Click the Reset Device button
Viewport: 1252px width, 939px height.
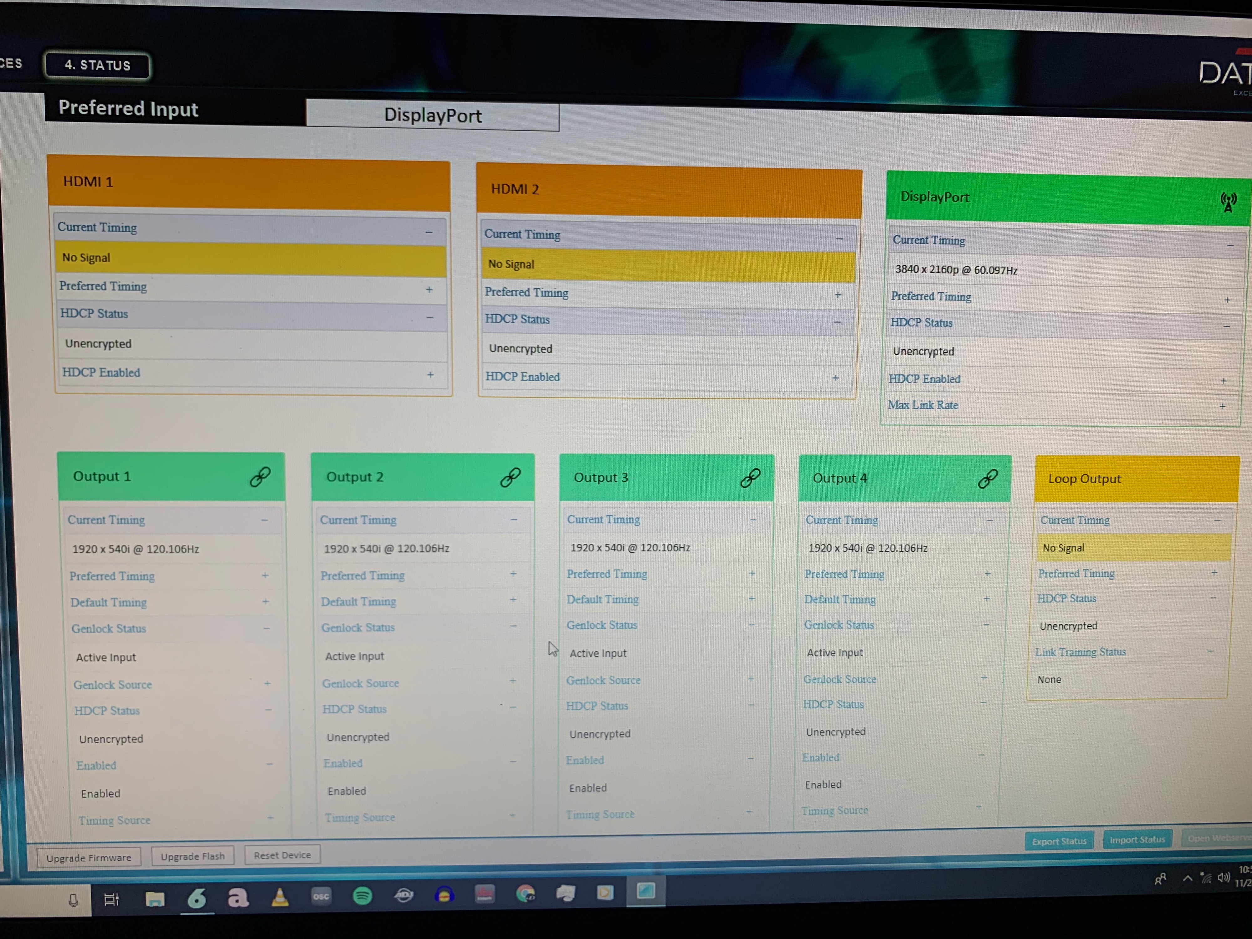coord(282,855)
